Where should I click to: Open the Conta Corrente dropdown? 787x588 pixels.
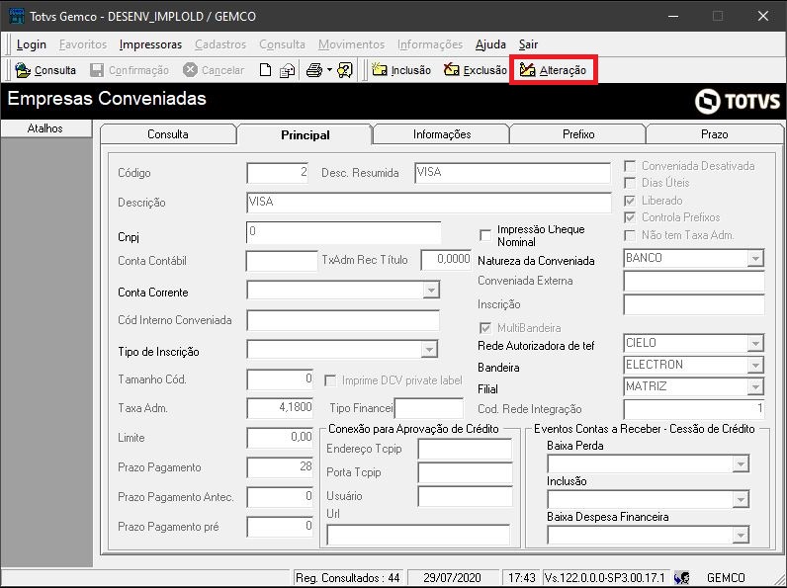[431, 290]
